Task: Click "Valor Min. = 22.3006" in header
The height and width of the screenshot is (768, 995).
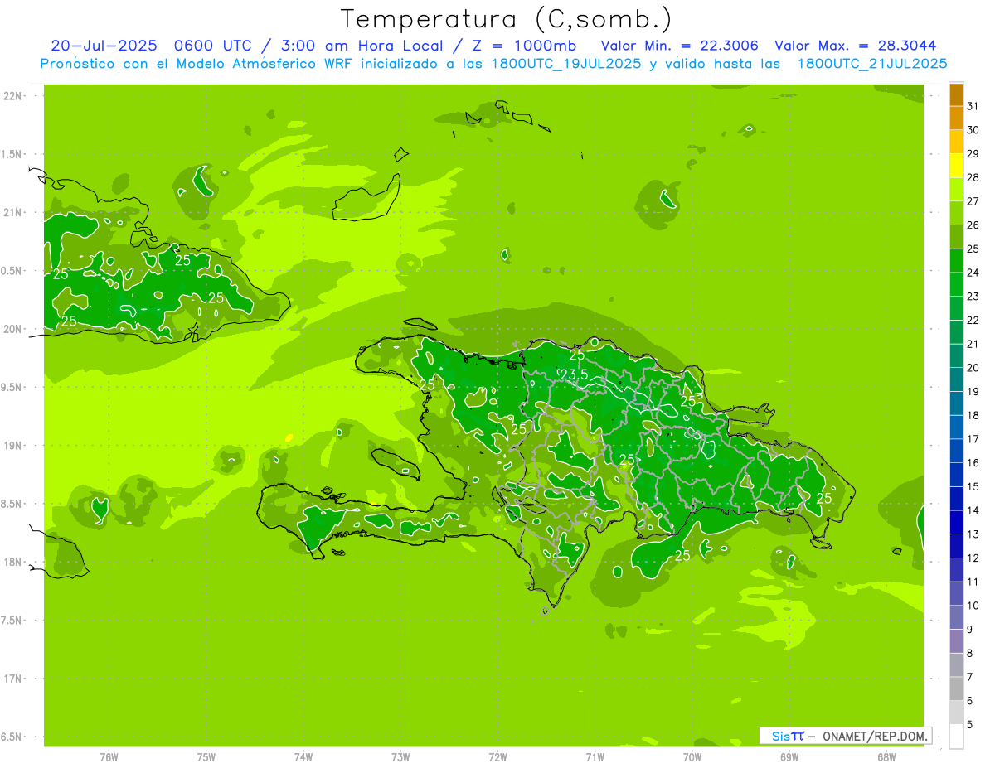Action: click(x=680, y=46)
